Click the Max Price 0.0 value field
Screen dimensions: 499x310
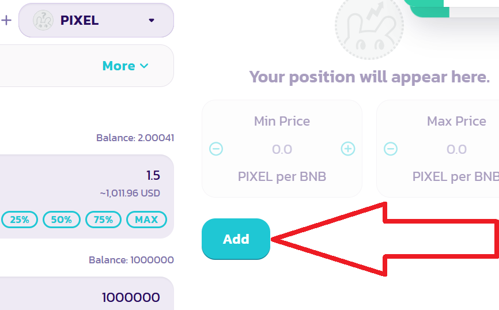click(456, 149)
